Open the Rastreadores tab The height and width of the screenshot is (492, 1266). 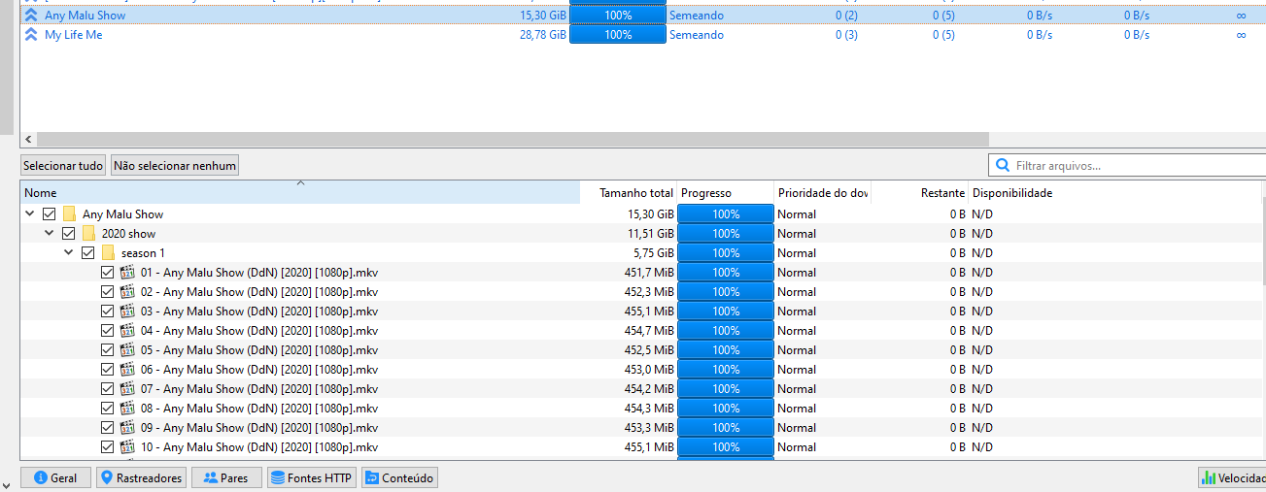pos(141,478)
